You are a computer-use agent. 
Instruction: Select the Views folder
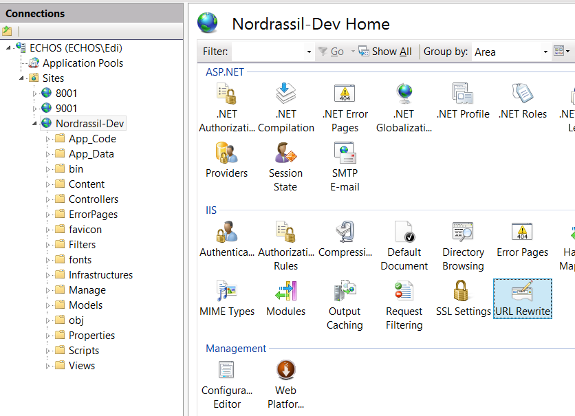click(82, 366)
